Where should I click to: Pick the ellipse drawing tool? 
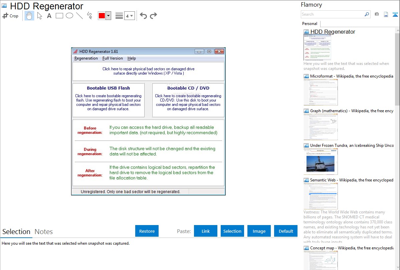click(69, 16)
